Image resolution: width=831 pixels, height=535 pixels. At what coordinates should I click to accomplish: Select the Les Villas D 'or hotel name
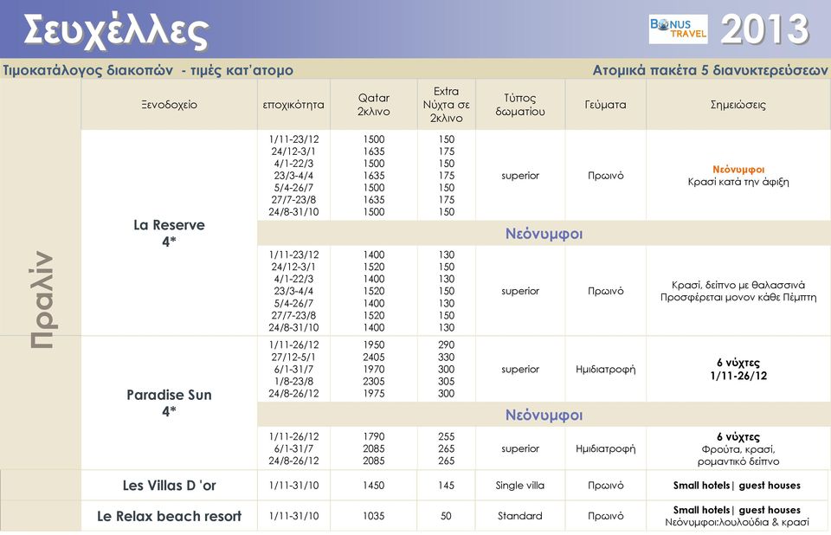coord(169,485)
